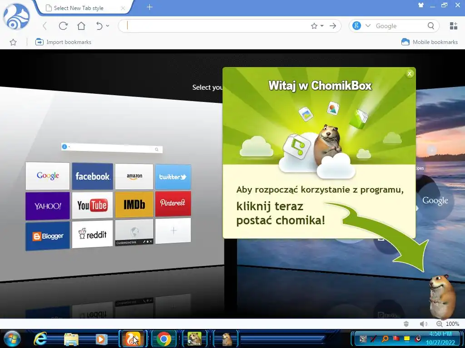The image size is (465, 348).
Task: Click the hamster character in the corner
Action: pyautogui.click(x=442, y=296)
